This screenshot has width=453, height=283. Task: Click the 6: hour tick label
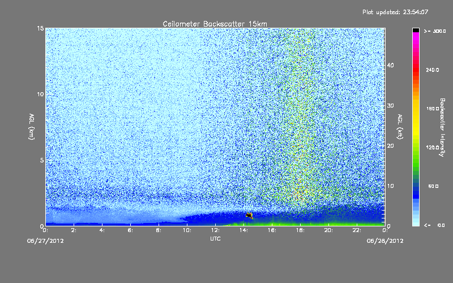click(131, 230)
